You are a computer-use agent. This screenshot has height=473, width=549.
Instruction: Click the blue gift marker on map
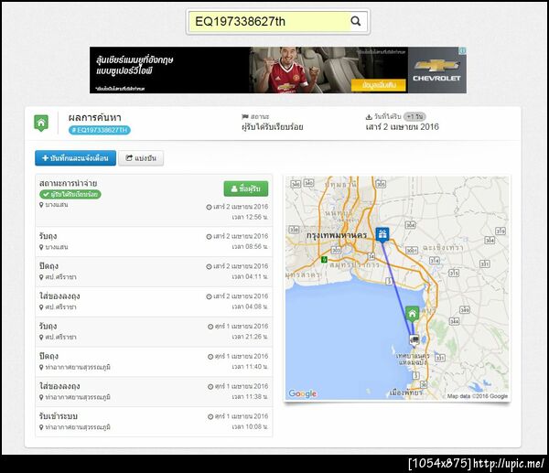click(x=382, y=234)
